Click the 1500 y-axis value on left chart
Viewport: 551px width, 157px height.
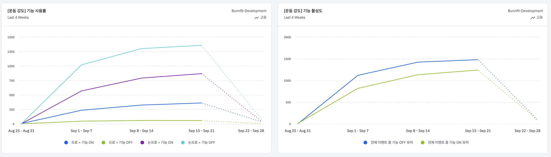[11, 37]
